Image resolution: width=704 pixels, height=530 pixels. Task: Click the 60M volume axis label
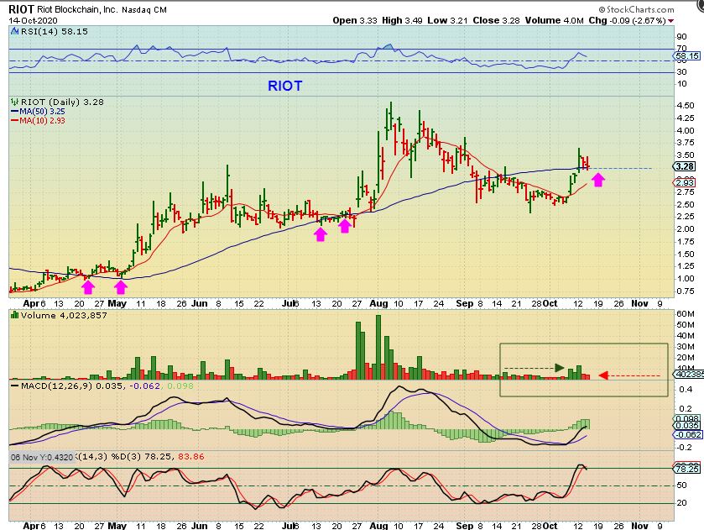(686, 314)
